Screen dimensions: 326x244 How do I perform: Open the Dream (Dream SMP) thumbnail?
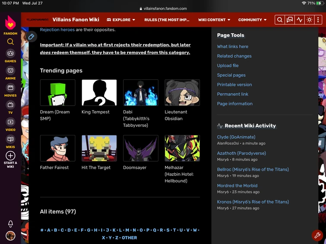[57, 93]
